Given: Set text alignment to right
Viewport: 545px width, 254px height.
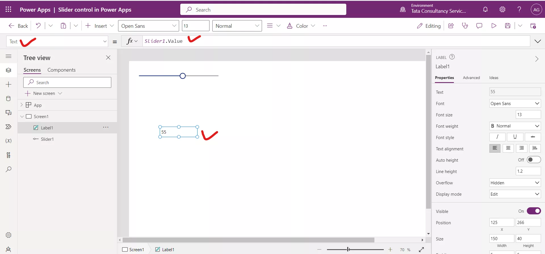Looking at the screenshot, I should pos(521,148).
